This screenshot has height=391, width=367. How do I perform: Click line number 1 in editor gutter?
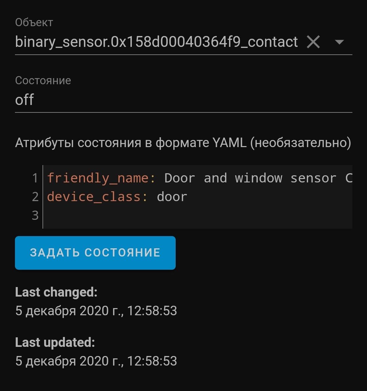[35, 178]
